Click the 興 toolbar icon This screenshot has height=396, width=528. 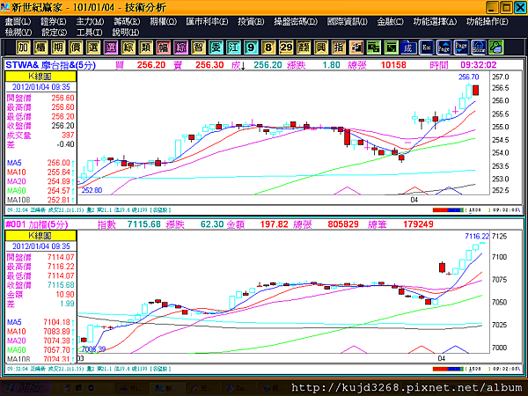click(x=321, y=48)
